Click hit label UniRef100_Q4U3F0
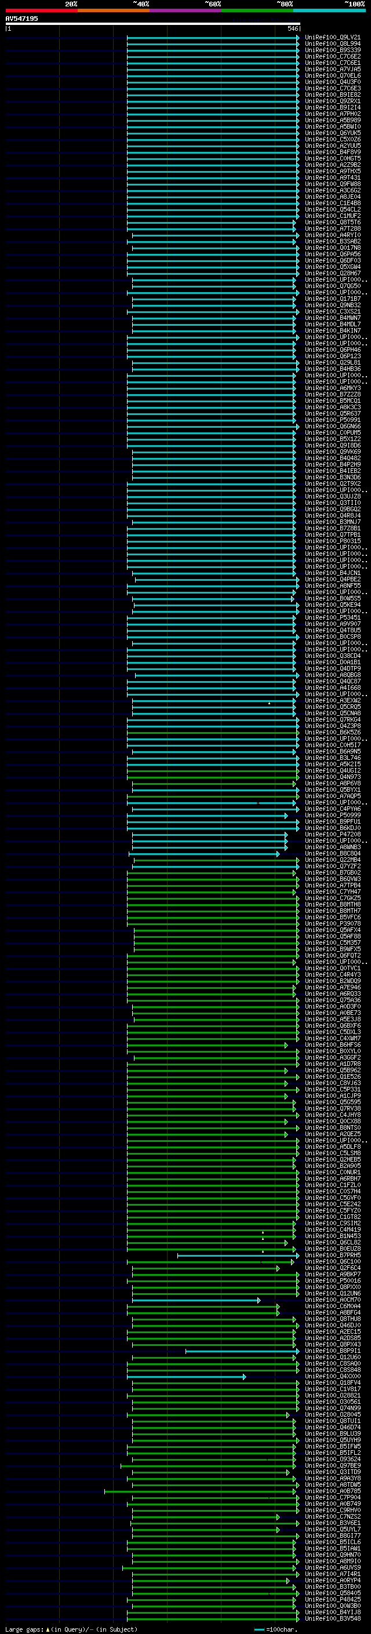The width and height of the screenshot is (371, 1634). point(332,82)
